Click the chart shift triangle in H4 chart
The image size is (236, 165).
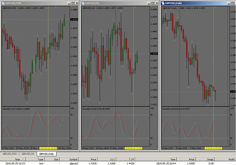coord(136,7)
